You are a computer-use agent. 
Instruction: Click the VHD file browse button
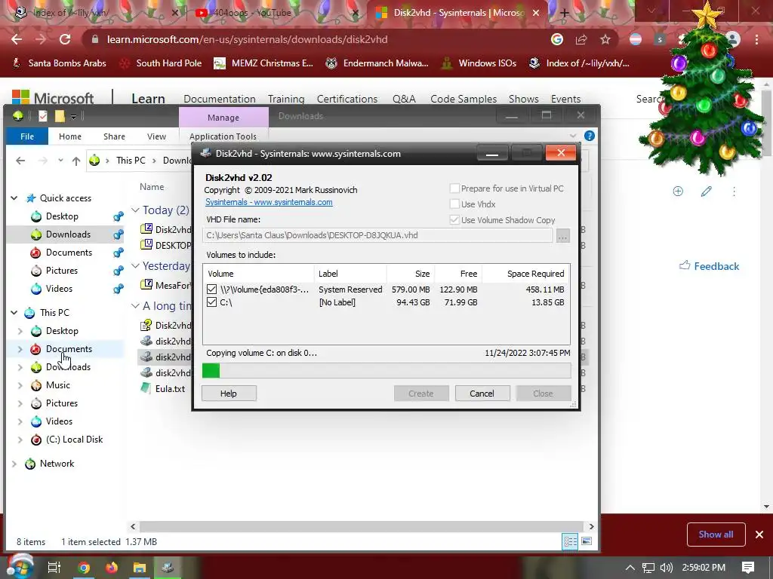pyautogui.click(x=562, y=235)
